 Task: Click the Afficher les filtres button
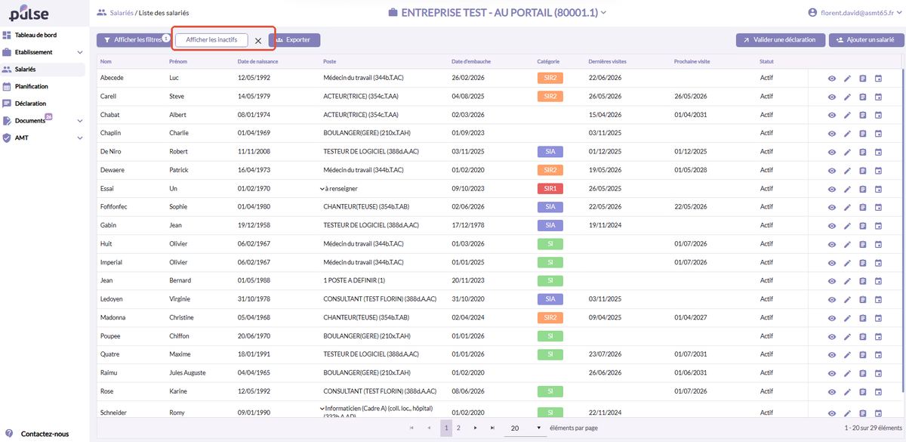132,40
